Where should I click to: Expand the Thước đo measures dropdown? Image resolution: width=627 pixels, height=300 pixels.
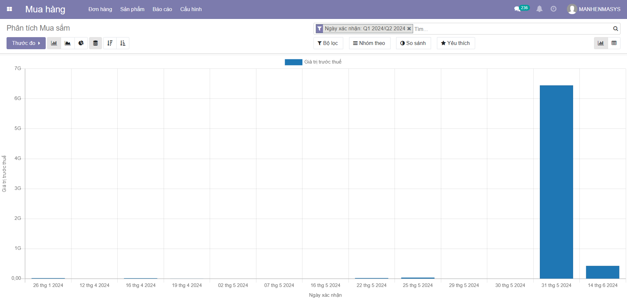coord(26,43)
